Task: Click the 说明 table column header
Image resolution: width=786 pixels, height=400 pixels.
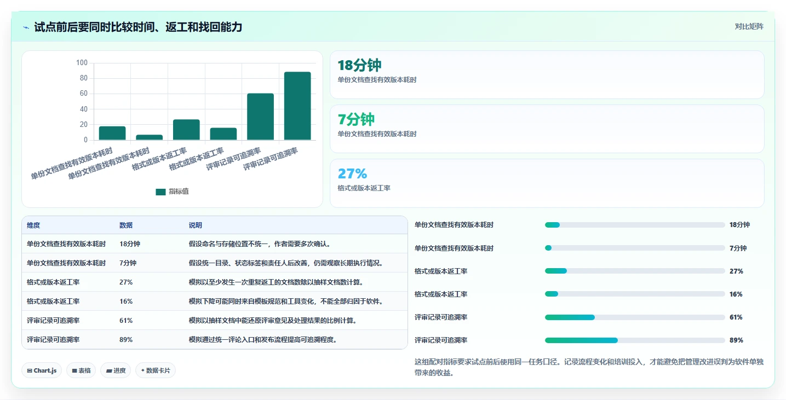Action: [x=196, y=225]
